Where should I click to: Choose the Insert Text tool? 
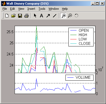tap(41, 16)
